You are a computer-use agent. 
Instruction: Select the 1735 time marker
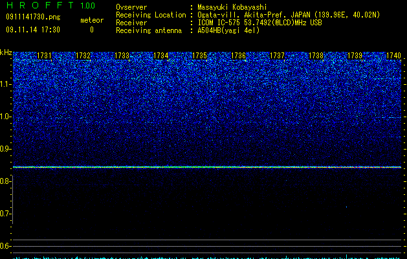pyautogui.click(x=199, y=56)
